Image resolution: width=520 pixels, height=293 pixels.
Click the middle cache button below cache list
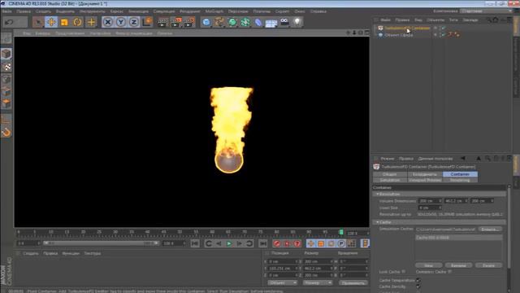point(458,265)
